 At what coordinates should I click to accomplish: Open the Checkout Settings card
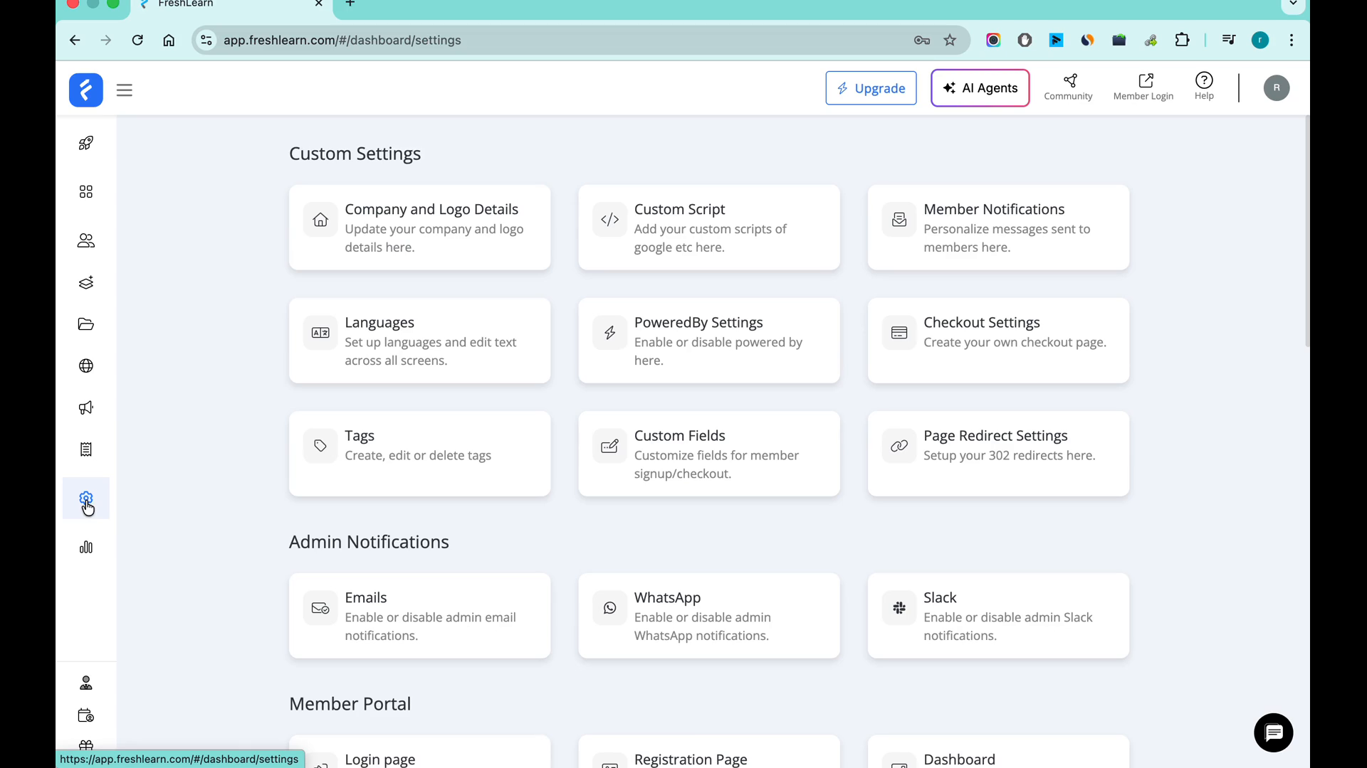(x=998, y=341)
